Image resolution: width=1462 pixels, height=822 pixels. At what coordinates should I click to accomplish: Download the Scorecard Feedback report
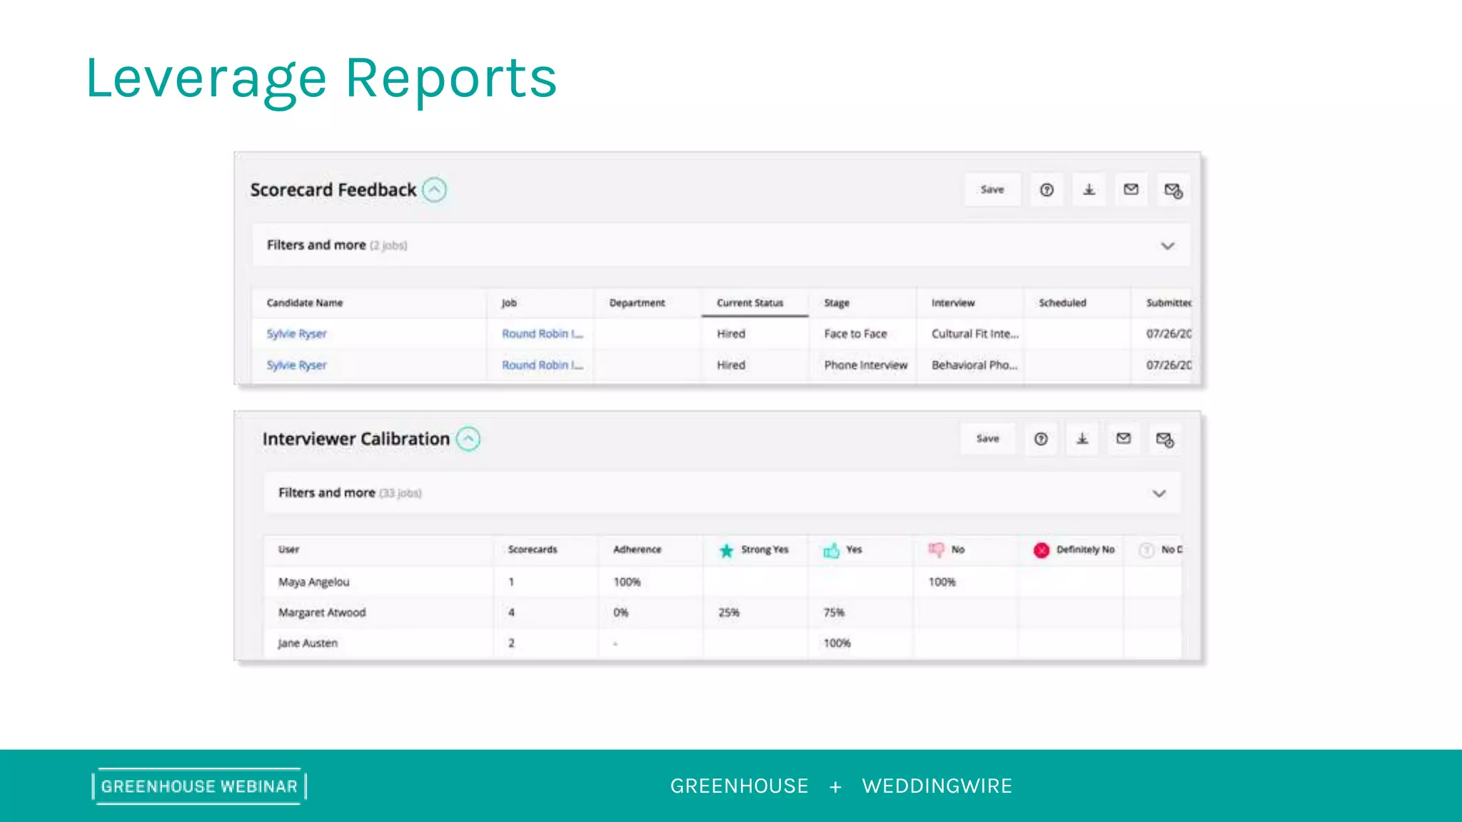(x=1089, y=190)
